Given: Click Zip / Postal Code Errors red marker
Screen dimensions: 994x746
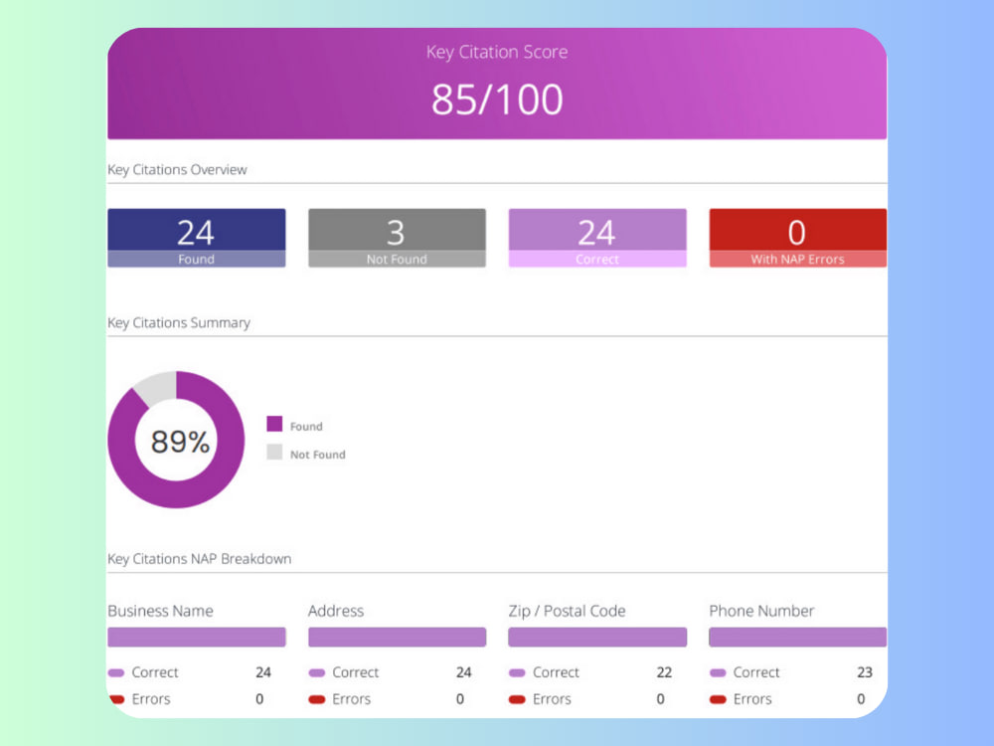Looking at the screenshot, I should pyautogui.click(x=517, y=699).
